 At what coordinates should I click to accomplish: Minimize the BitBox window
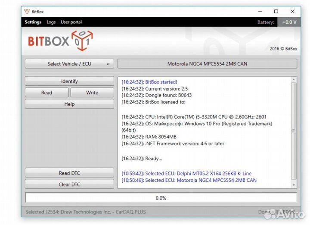260,12
